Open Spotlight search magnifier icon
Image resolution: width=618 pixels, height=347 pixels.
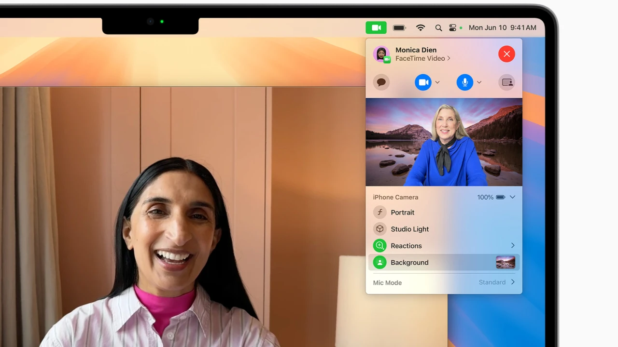pyautogui.click(x=438, y=28)
